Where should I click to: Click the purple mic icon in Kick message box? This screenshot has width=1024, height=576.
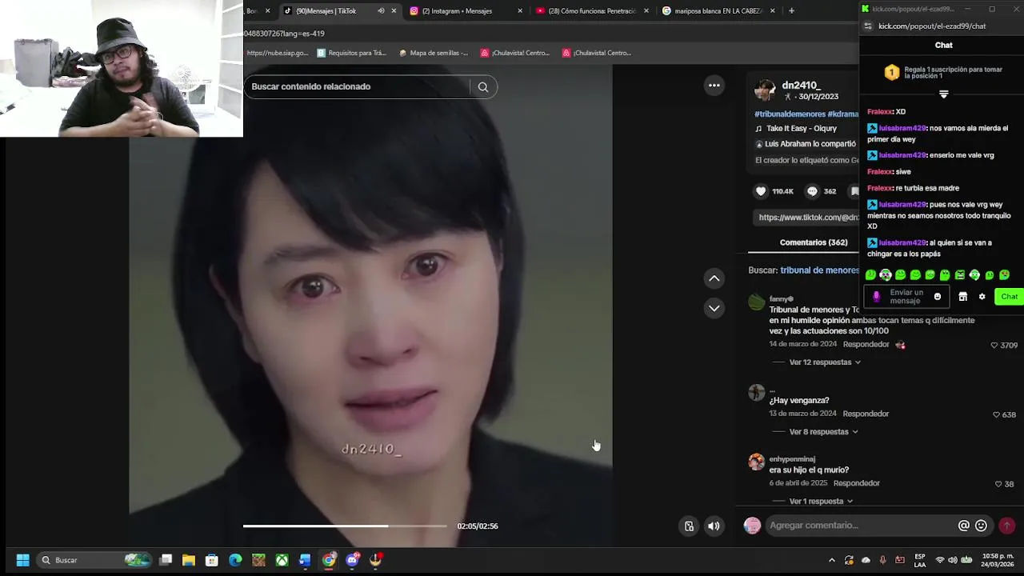(876, 297)
